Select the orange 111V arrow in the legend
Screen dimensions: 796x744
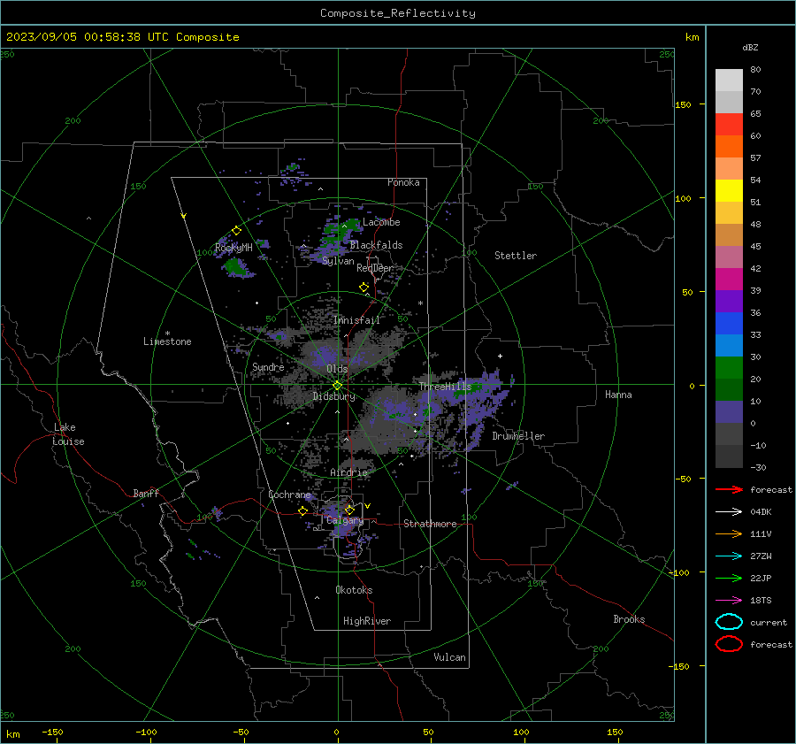pyautogui.click(x=729, y=533)
